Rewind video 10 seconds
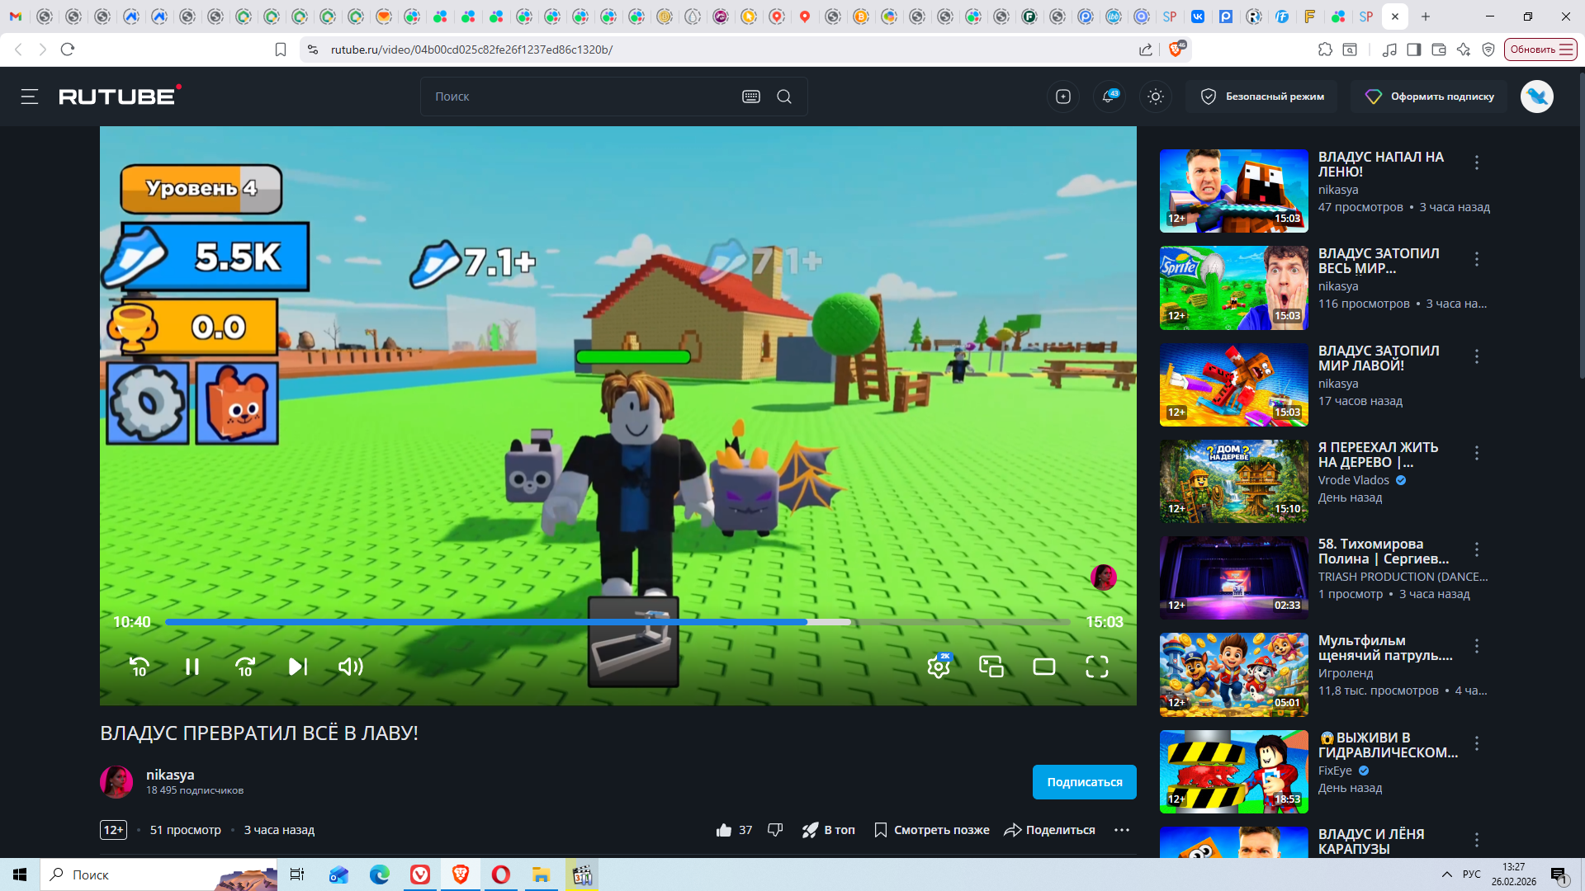This screenshot has width=1585, height=891. click(x=140, y=667)
